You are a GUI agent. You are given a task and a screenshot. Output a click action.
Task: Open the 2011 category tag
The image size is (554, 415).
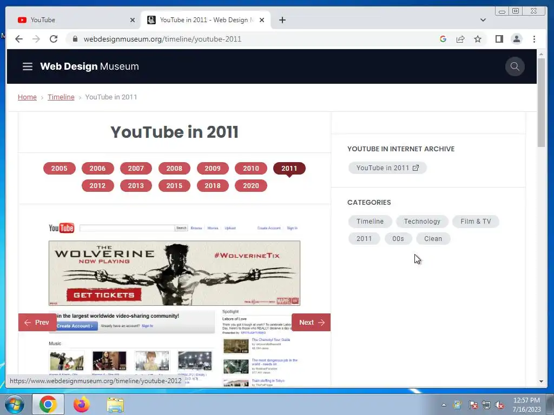click(x=364, y=238)
